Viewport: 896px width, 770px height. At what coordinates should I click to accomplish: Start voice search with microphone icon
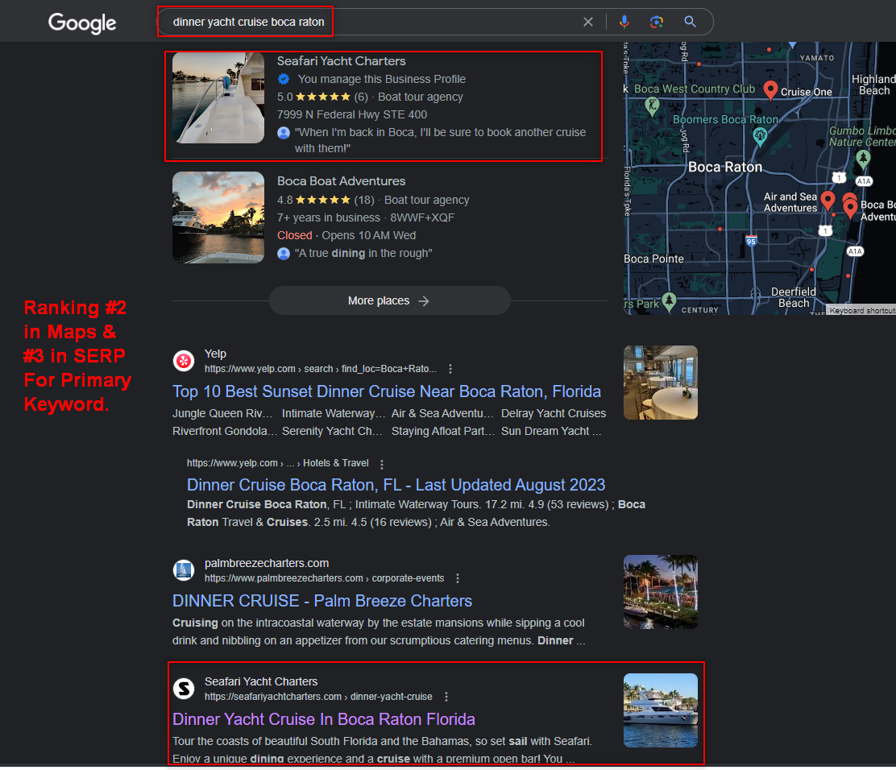click(x=624, y=22)
